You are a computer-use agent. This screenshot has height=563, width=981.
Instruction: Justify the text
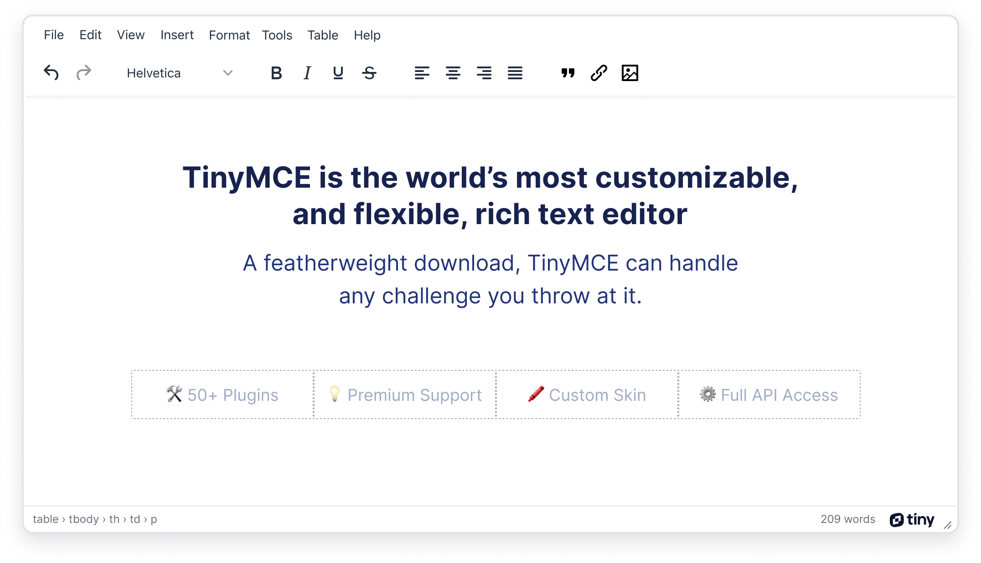(515, 73)
